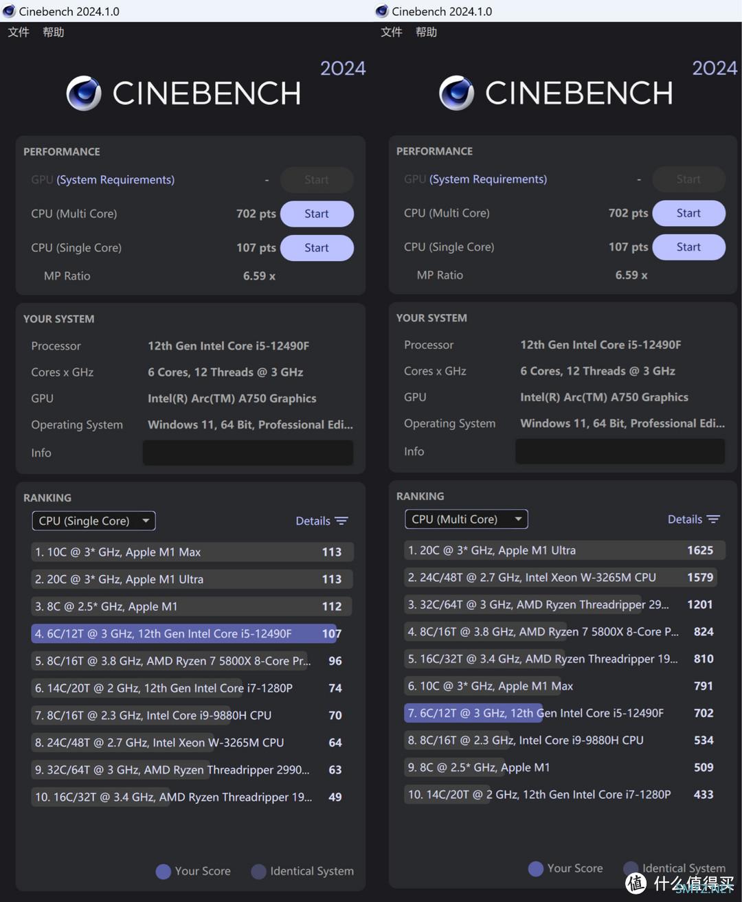Select highlighted i5-12490F row in single core ranking
The height and width of the screenshot is (902, 742).
pos(187,633)
